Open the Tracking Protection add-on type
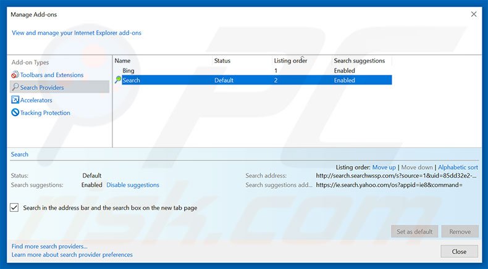 click(45, 113)
